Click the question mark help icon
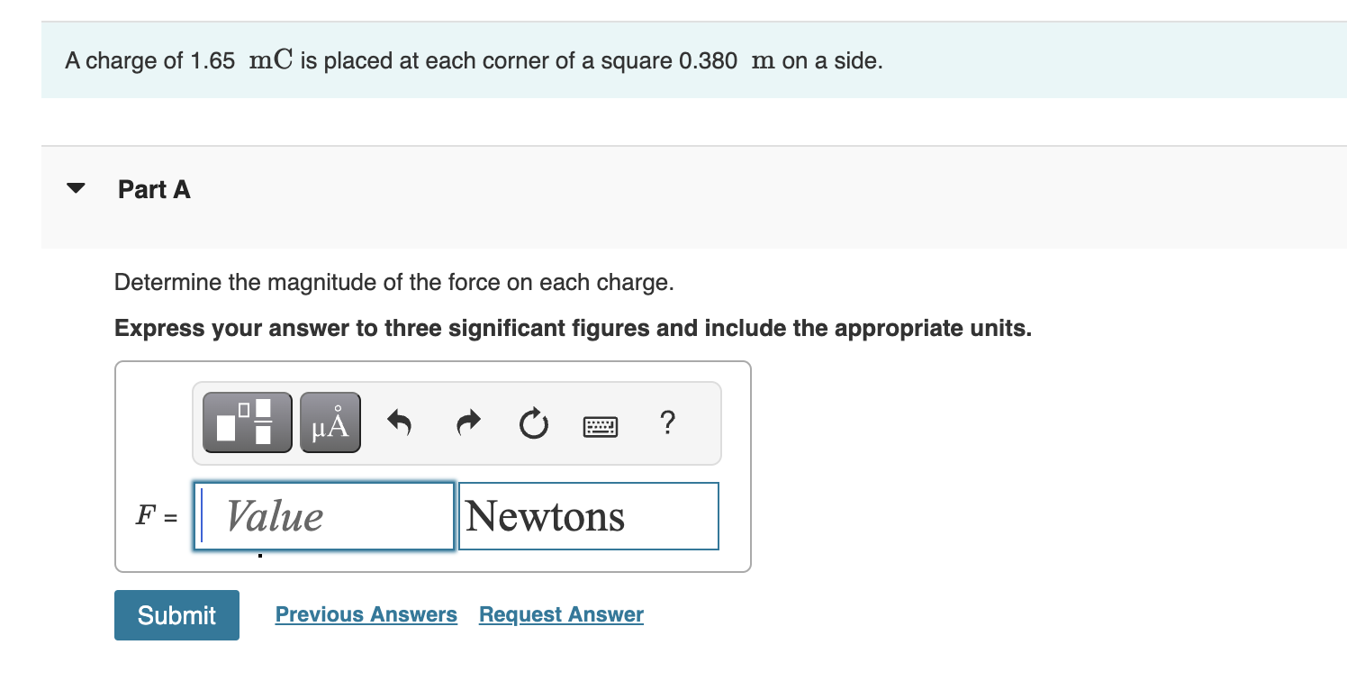Viewport: 1347px width, 681px height. tap(667, 423)
